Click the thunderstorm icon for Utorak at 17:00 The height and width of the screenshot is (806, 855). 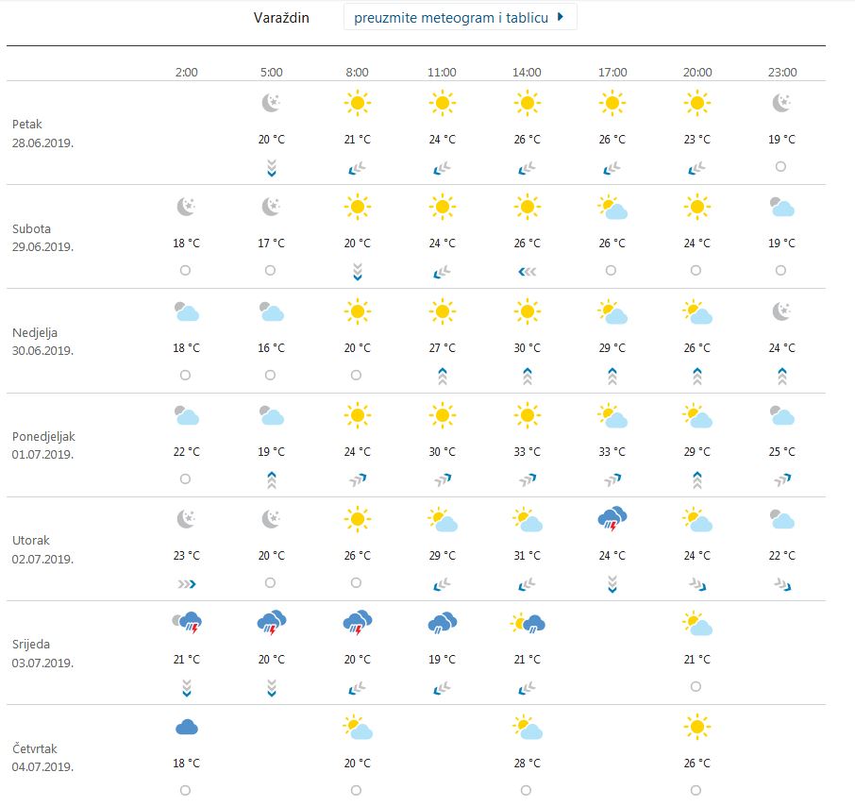pos(612,519)
